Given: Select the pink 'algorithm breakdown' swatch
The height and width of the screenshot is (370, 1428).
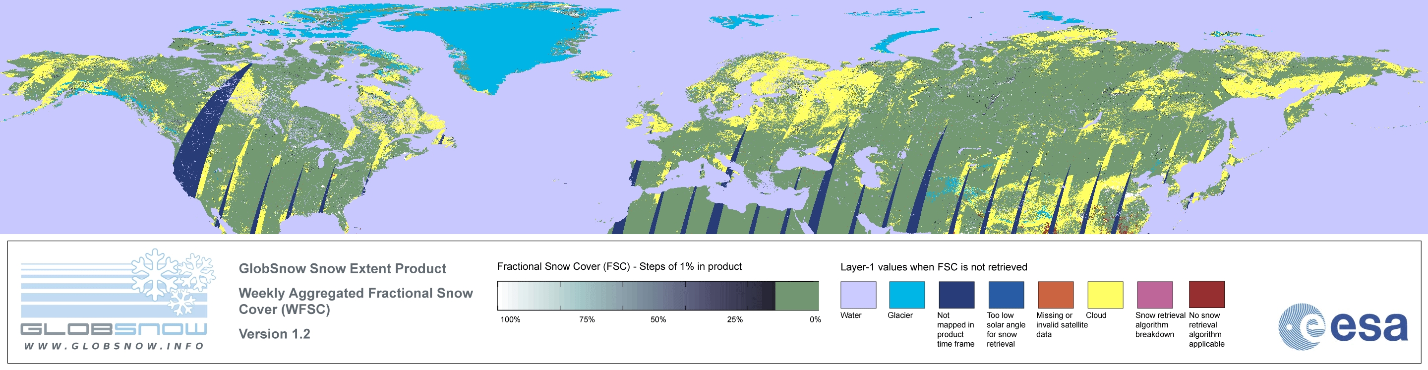Looking at the screenshot, I should 1155,295.
